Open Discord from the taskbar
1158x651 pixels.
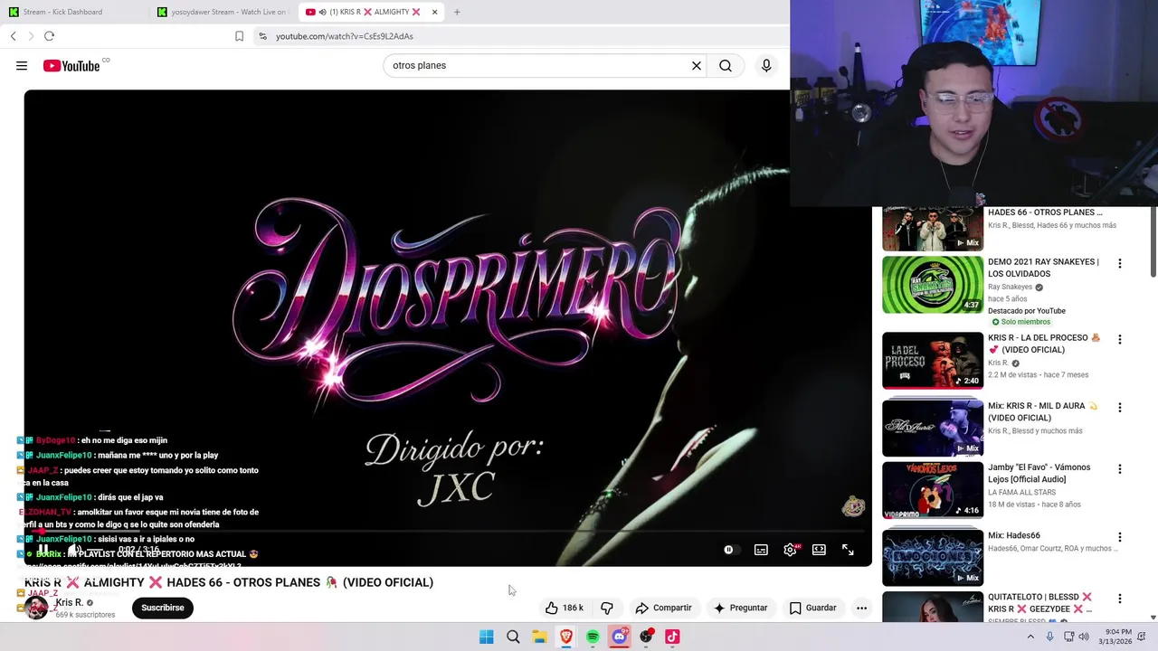click(619, 637)
